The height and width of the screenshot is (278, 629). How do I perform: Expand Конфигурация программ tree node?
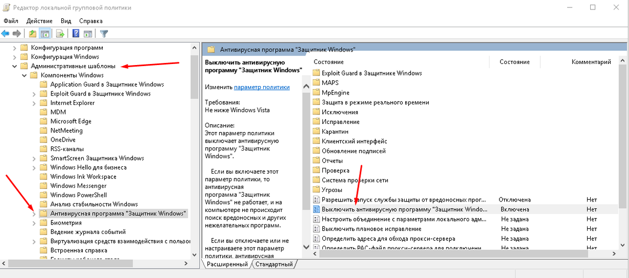(x=15, y=48)
